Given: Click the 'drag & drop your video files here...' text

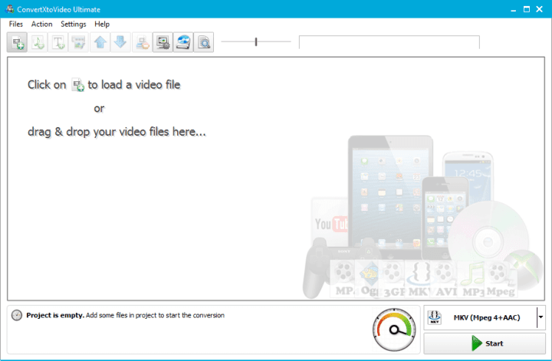Looking at the screenshot, I should (117, 132).
